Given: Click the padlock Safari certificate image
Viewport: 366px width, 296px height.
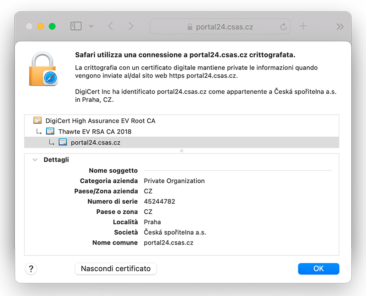Looking at the screenshot, I should [x=43, y=69].
